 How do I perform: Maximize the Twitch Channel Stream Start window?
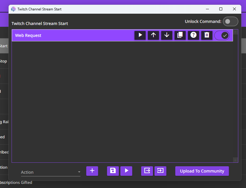pos(221,9)
